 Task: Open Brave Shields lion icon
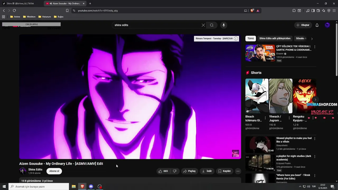252,11
